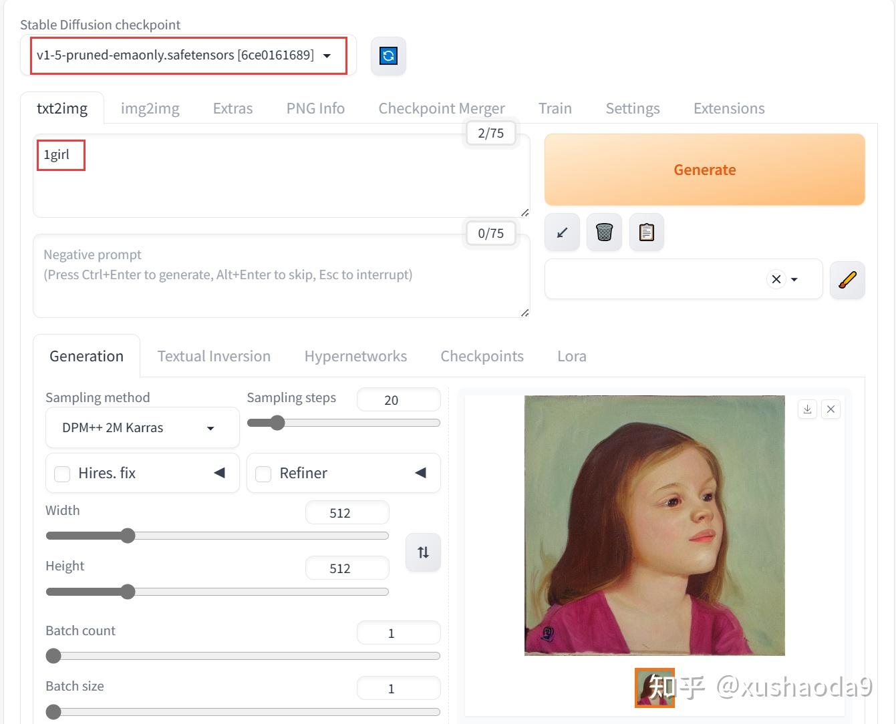The width and height of the screenshot is (896, 724).
Task: Refresh the checkpoint list
Action: [x=388, y=55]
